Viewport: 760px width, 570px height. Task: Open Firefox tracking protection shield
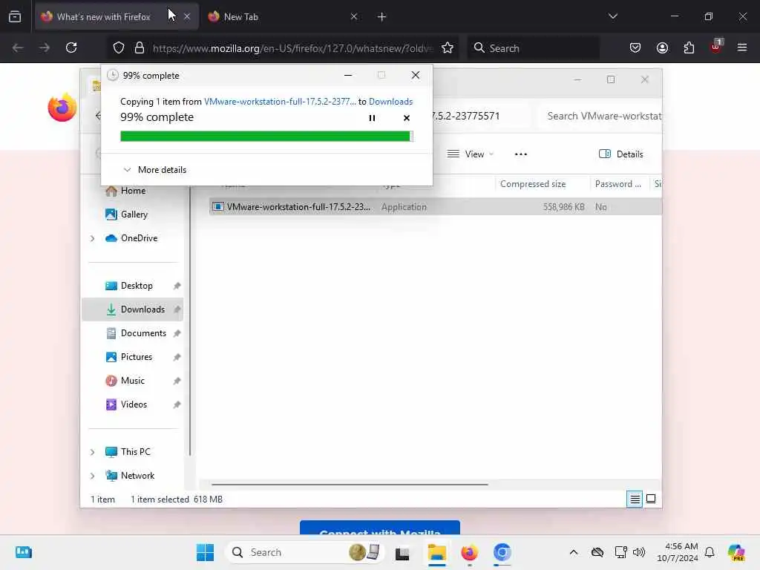coord(119,47)
